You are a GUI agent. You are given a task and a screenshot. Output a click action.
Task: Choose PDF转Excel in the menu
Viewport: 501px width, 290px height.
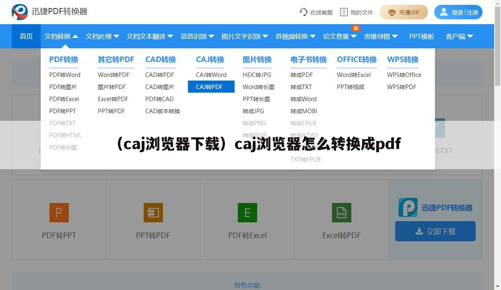(64, 99)
